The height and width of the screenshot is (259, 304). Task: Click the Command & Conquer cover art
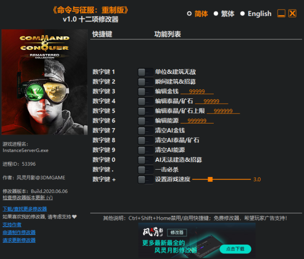tap(44, 82)
